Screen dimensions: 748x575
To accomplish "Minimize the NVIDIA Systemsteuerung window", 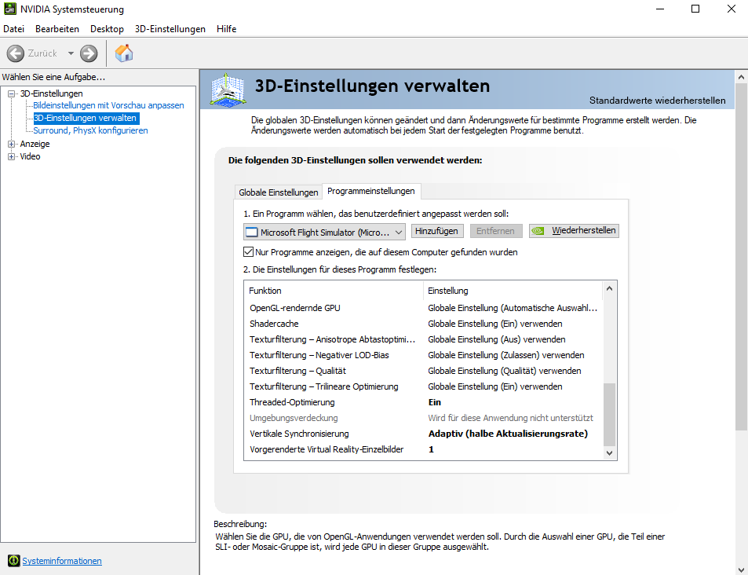I will point(660,9).
